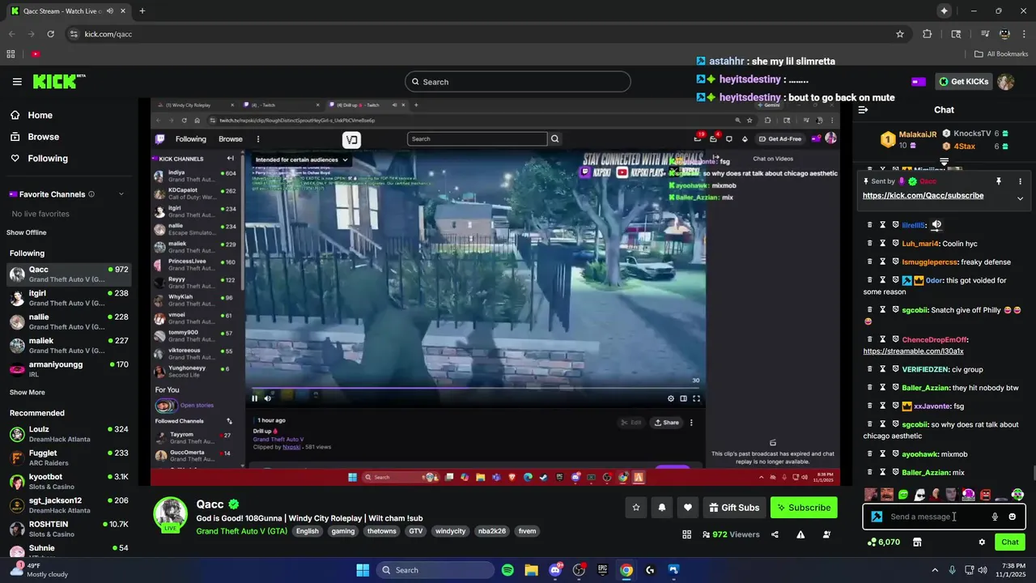Screen dimensions: 1036x583
Task: Reload the page in Chrome
Action: [50, 34]
